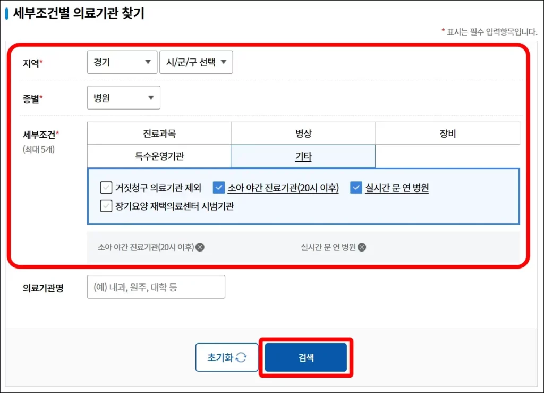Click the 초기화 reset button

227,357
